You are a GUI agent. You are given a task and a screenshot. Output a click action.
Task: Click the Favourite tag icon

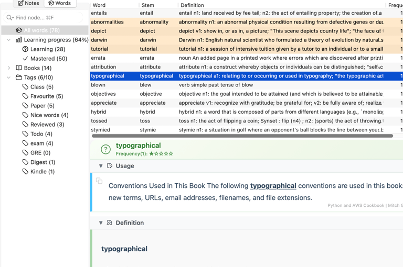pyautogui.click(x=25, y=96)
